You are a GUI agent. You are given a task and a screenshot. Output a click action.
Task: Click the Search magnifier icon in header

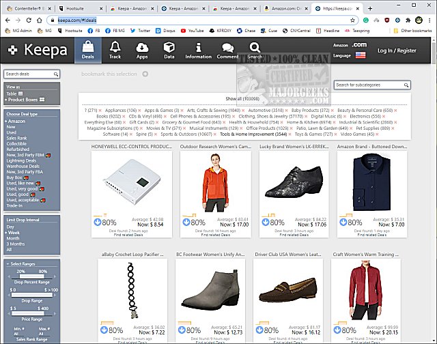[x=255, y=50]
